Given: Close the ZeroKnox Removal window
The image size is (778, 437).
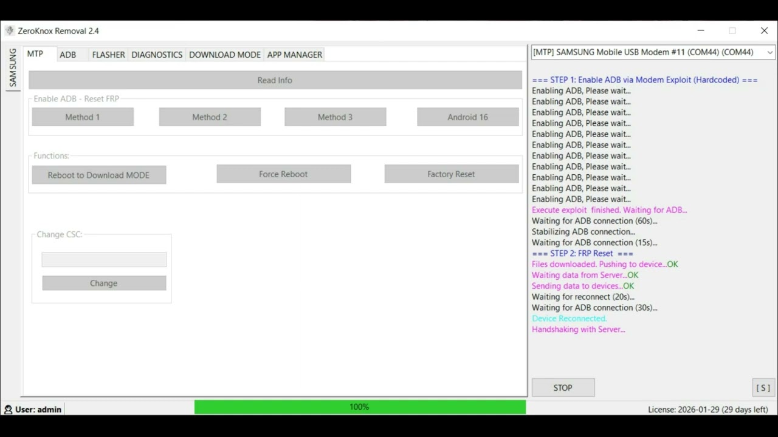Looking at the screenshot, I should (x=764, y=30).
